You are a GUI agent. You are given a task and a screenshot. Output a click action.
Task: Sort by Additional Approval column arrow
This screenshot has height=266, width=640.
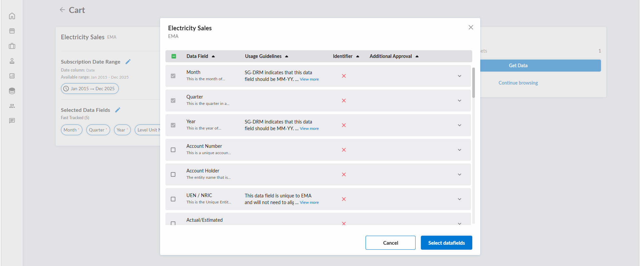(x=417, y=56)
